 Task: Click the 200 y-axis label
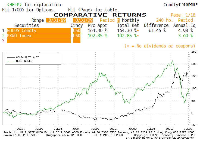pyautogui.click(x=194, y=64)
